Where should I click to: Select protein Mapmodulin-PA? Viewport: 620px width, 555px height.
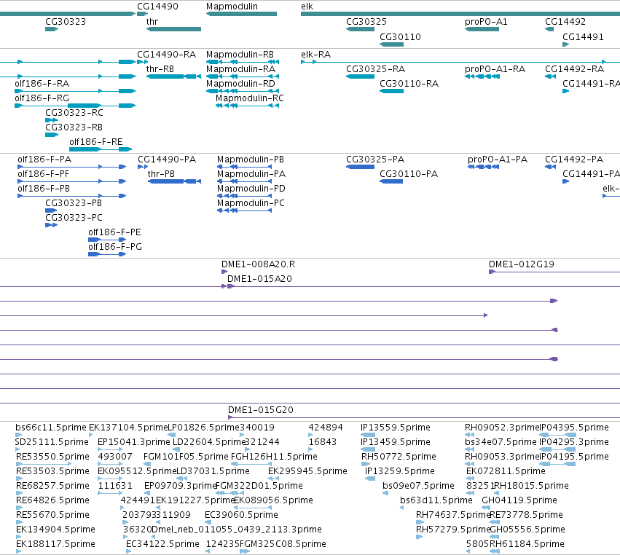244,181
